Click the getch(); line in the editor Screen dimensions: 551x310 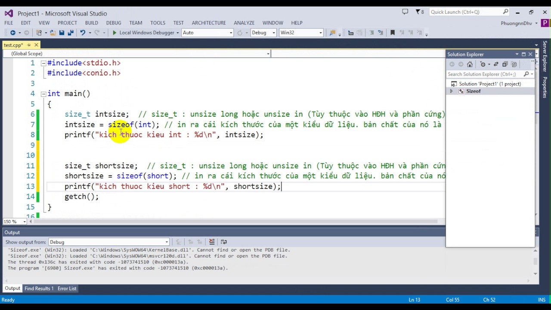(82, 197)
